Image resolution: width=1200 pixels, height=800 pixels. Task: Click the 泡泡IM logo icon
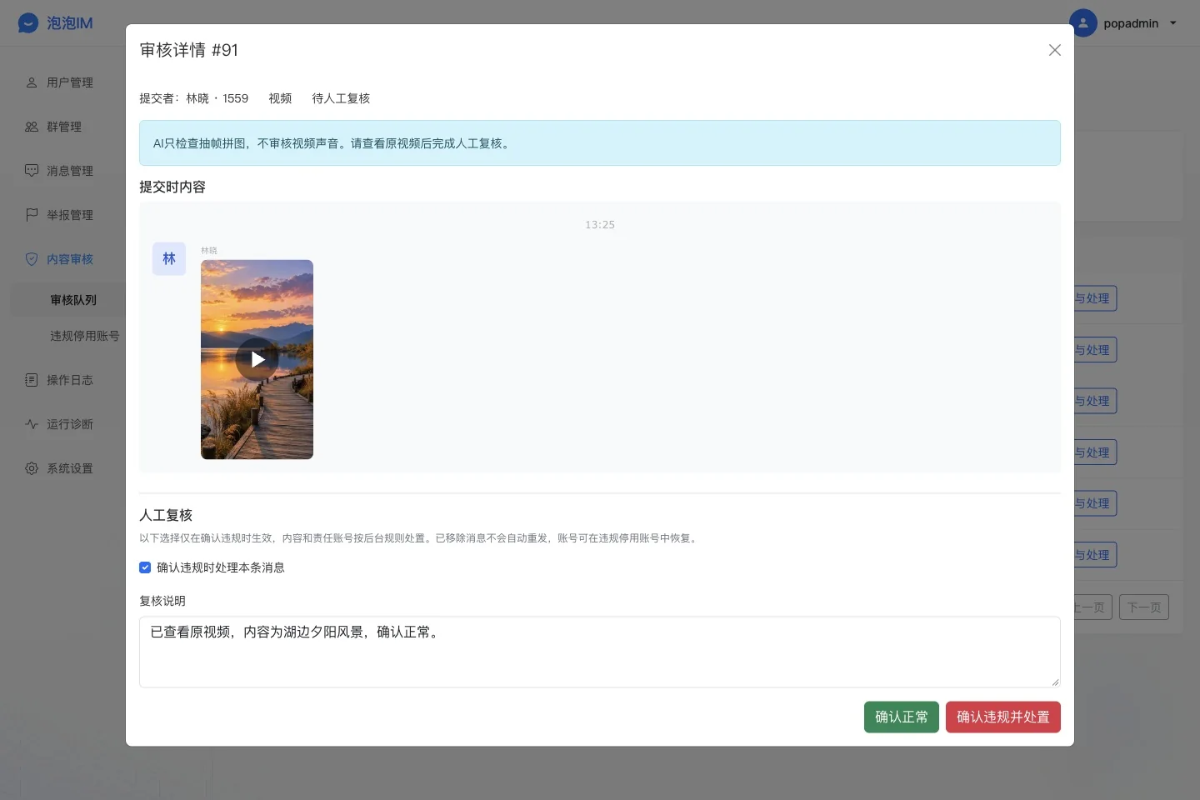coord(28,23)
